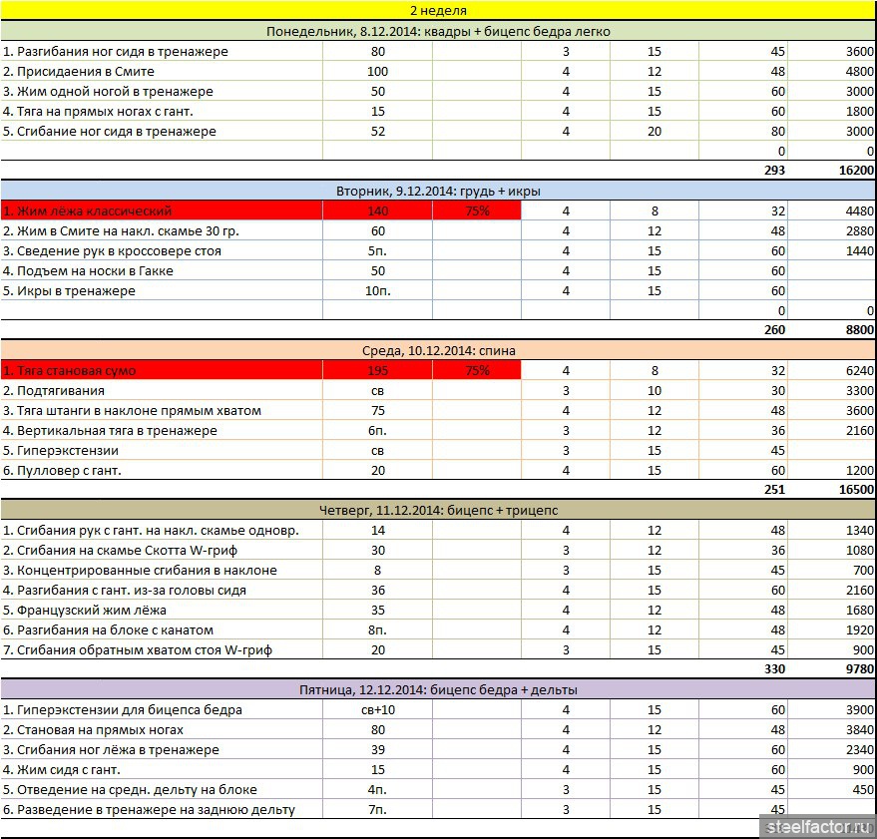Select '1. Сгибания рук с гант. на накл. скамье одновр.'
877x839 pixels.
click(162, 531)
